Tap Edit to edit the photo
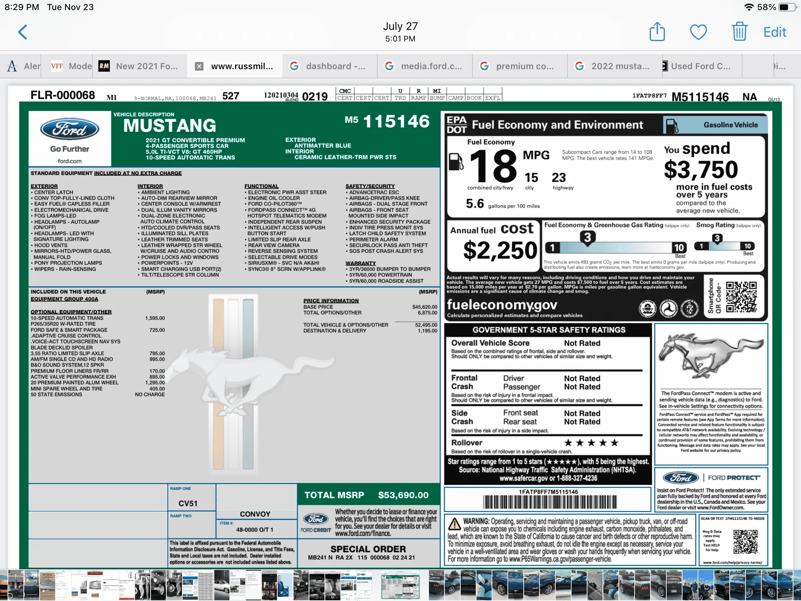This screenshot has width=801, height=601. pos(775,32)
